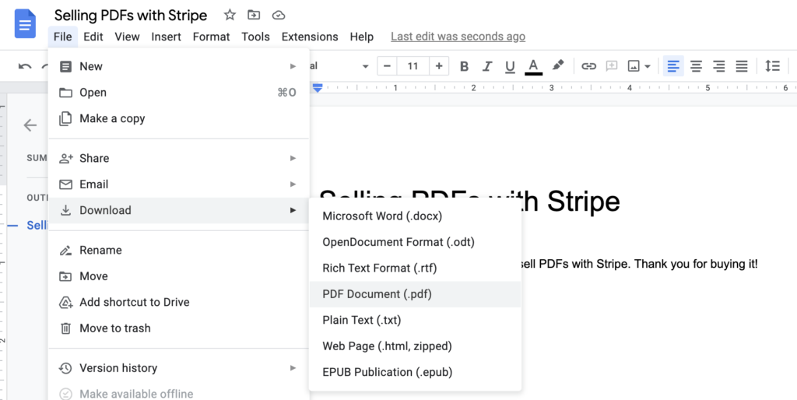This screenshot has height=400, width=797.
Task: Click the Insert link icon
Action: pos(588,66)
